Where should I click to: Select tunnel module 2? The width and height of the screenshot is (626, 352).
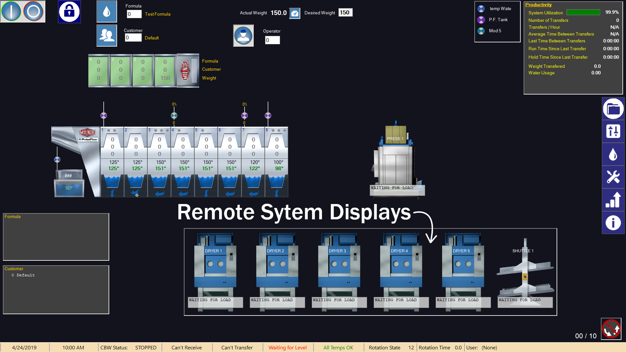click(136, 162)
